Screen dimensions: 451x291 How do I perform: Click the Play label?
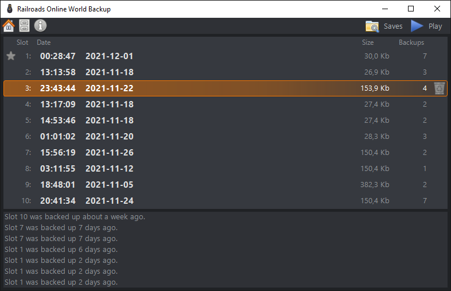pos(435,26)
